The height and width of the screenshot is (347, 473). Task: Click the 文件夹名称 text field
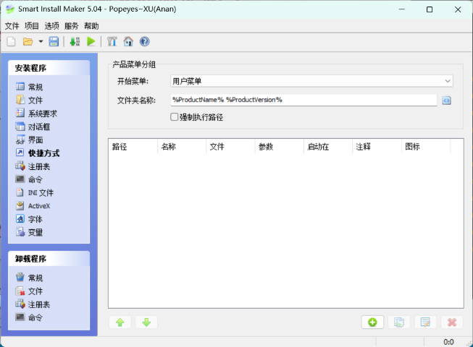(303, 100)
